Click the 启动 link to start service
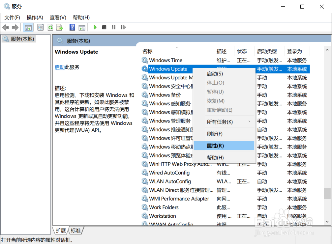Viewport: 332px width, 244px height. (59, 67)
